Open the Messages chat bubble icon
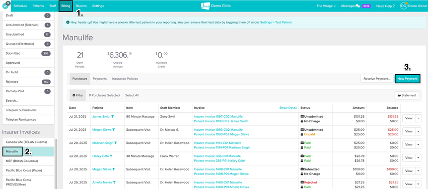The image size is (428, 189). pos(358,6)
